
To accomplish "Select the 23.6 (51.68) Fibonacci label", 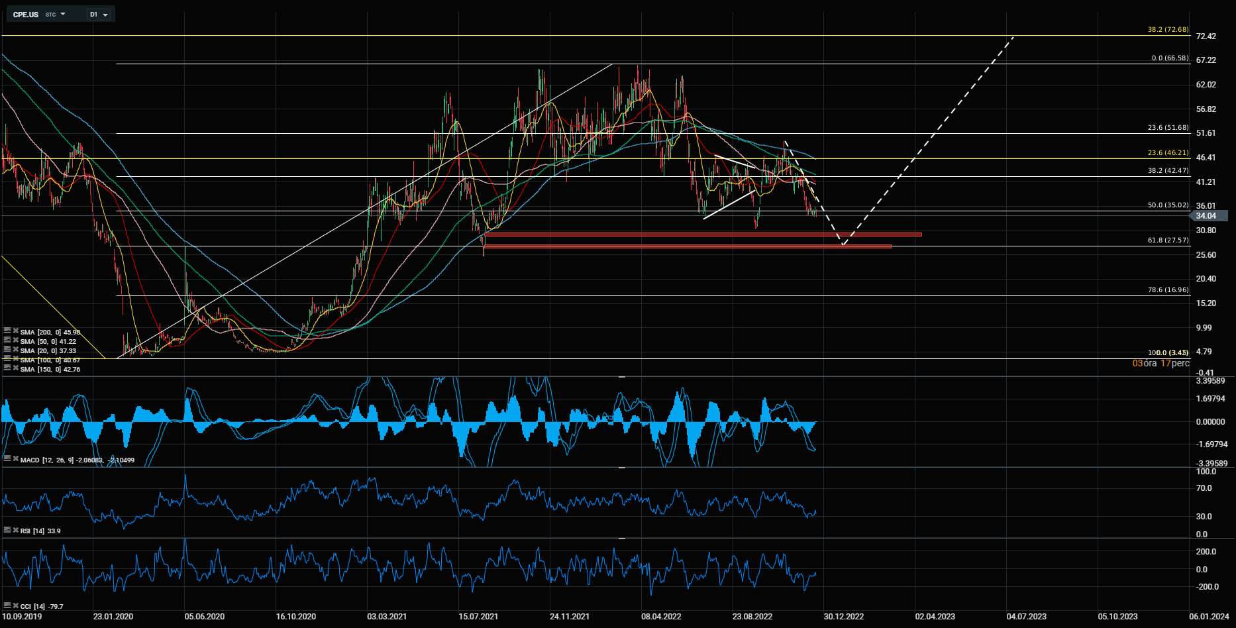I will [1168, 128].
